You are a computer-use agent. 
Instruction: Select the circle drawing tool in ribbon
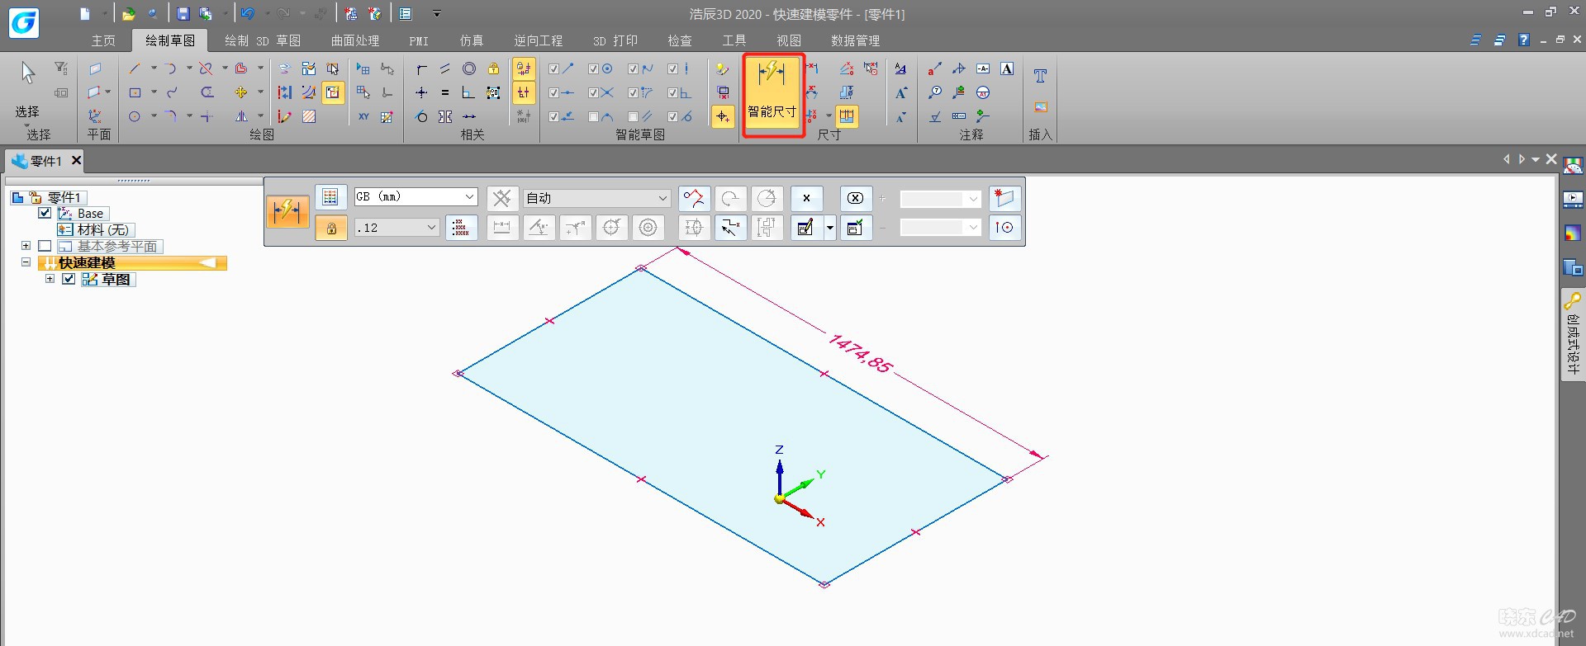click(x=135, y=116)
